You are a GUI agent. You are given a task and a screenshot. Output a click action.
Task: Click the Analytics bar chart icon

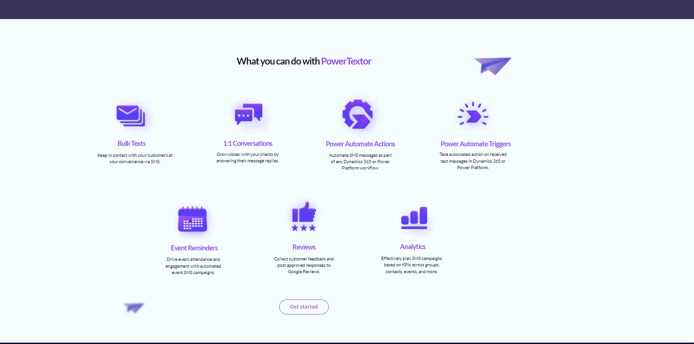[x=414, y=218]
